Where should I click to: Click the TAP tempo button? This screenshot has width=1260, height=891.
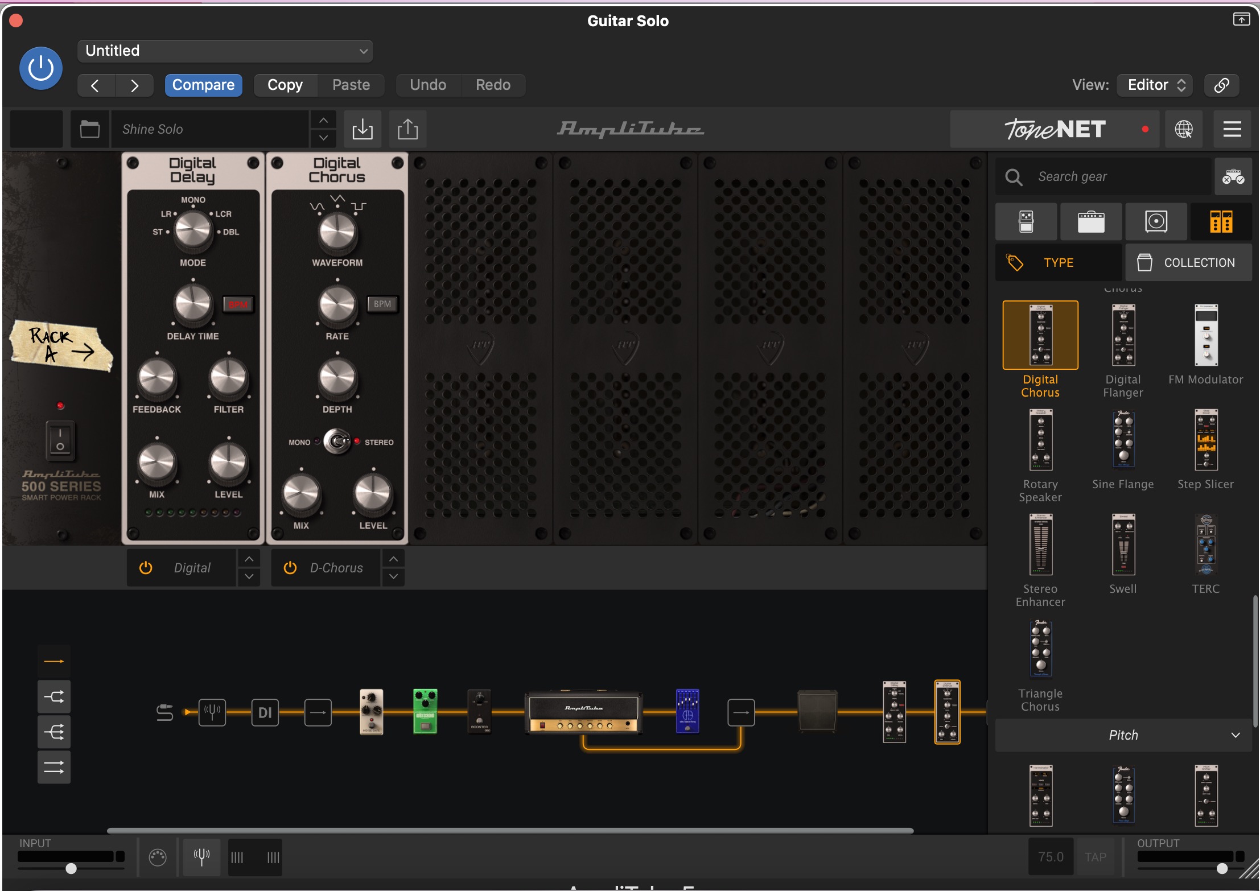1096,857
